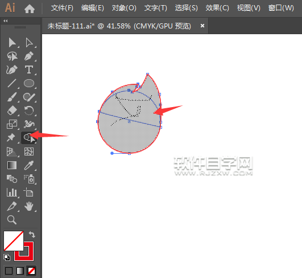Viewport: 302px width, 278px height.
Task: Select the Eraser tool
Action: click(12, 111)
